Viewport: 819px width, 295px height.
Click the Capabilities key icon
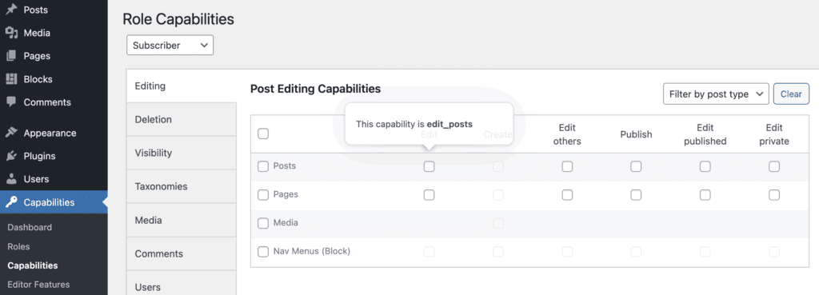tap(11, 202)
